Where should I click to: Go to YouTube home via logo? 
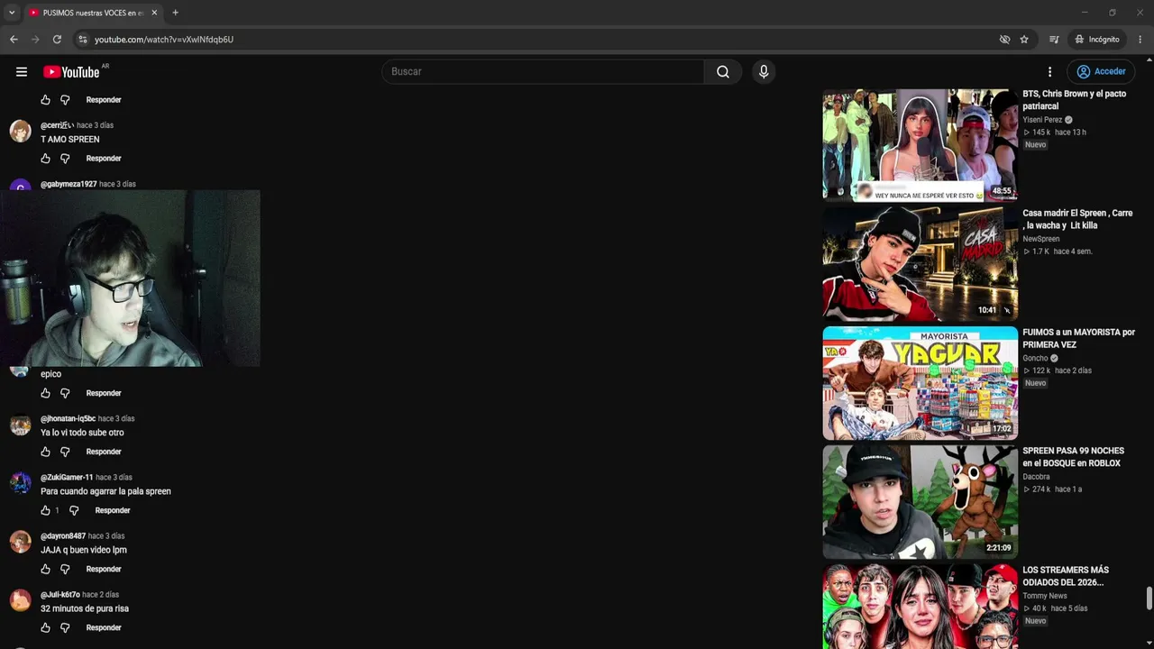point(72,72)
